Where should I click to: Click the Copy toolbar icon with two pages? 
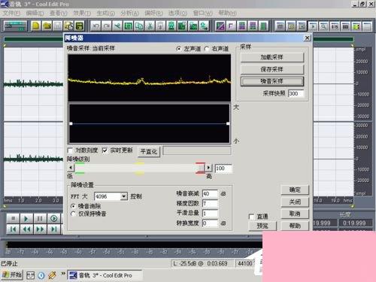click(139, 26)
